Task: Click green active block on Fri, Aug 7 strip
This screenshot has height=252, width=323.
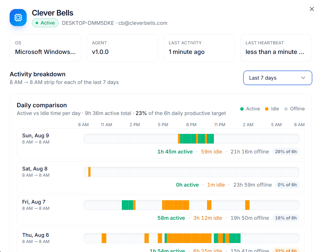Action: (127, 205)
